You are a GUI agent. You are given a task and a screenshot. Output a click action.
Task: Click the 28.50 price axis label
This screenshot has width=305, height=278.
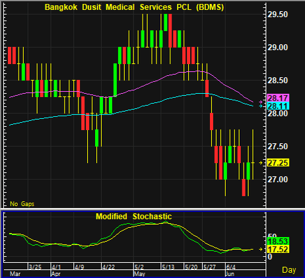tap(277, 81)
